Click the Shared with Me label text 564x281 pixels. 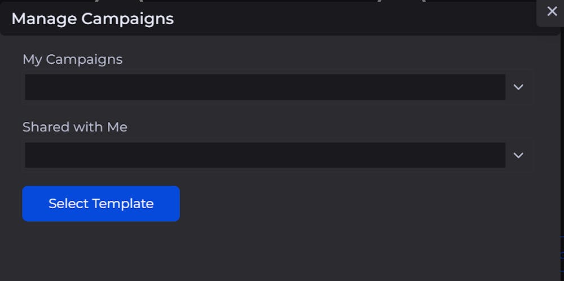pos(75,127)
